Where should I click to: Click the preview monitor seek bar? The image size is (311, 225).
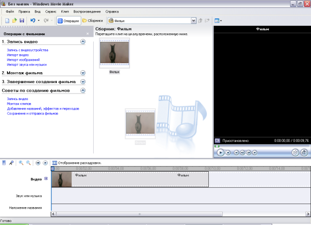click(262, 146)
